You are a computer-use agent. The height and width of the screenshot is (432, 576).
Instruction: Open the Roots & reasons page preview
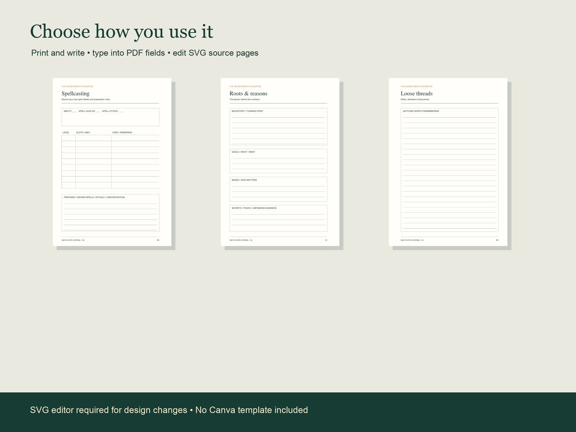(280, 162)
